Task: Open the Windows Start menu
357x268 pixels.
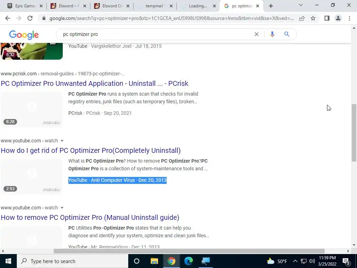Action: pos(8,261)
